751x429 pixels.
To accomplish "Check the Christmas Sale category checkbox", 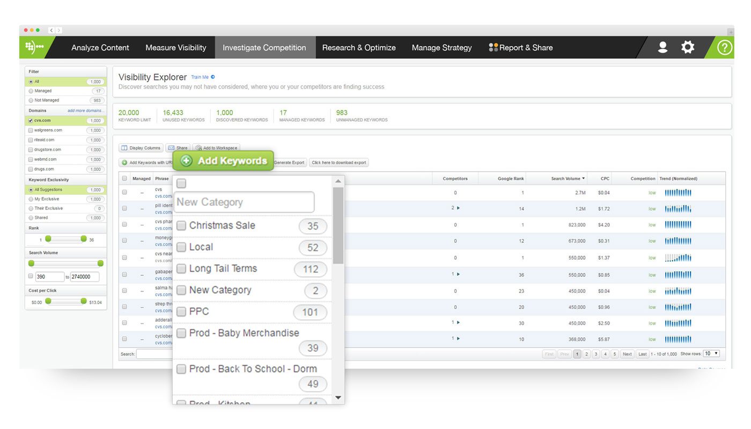I will point(181,225).
